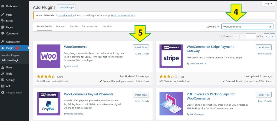The image size is (277, 121).
Task: Click the Plugins plug icon
Action: [x=3, y=48]
